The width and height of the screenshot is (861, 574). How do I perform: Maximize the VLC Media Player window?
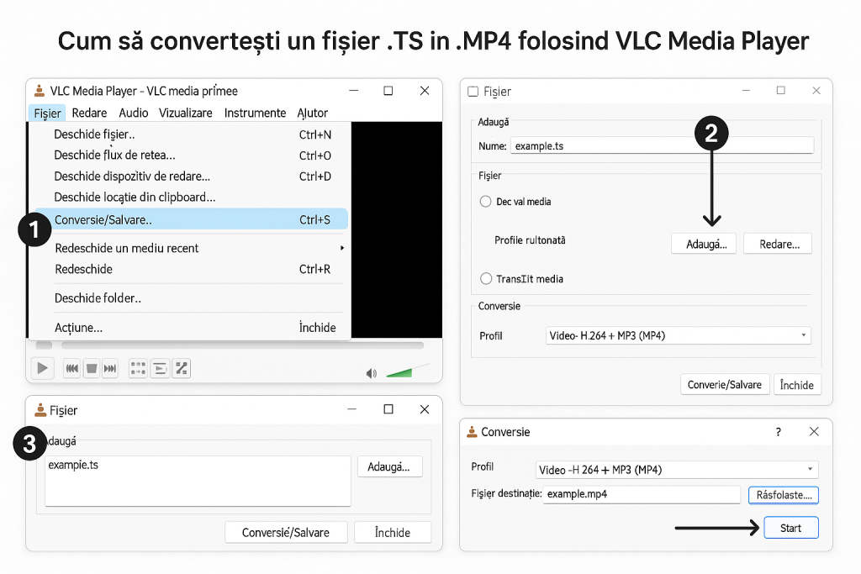(388, 91)
